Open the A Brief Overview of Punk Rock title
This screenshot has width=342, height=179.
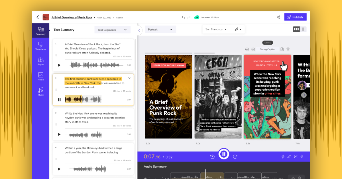(x=72, y=17)
